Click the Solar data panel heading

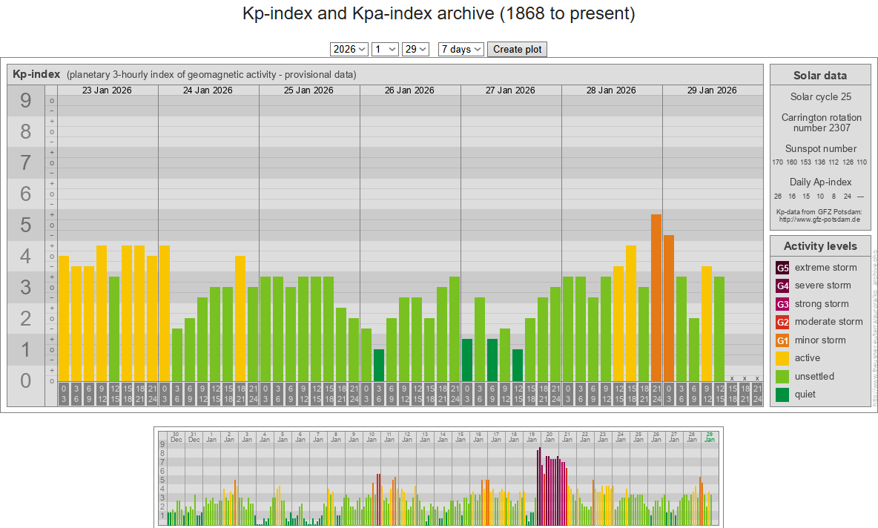coord(819,76)
